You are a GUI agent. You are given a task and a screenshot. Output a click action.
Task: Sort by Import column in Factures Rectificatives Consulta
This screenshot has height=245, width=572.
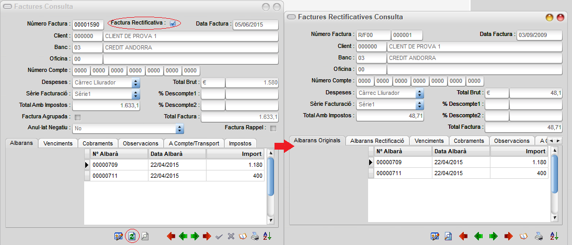(x=519, y=151)
